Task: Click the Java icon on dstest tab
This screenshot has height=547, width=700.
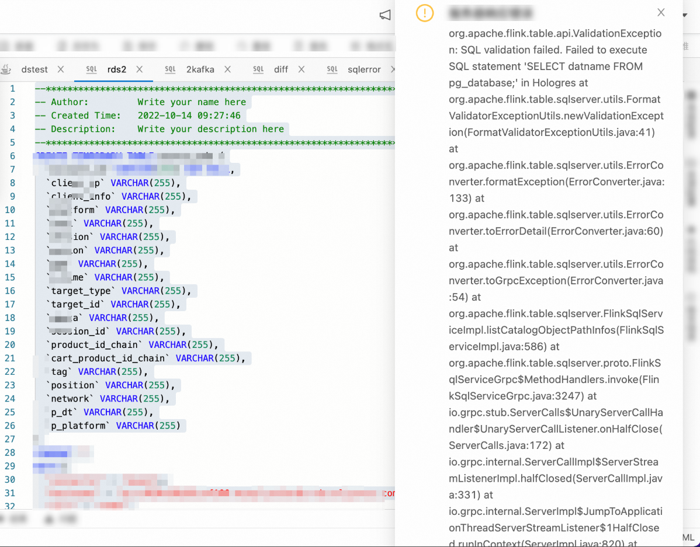Action: click(6, 69)
